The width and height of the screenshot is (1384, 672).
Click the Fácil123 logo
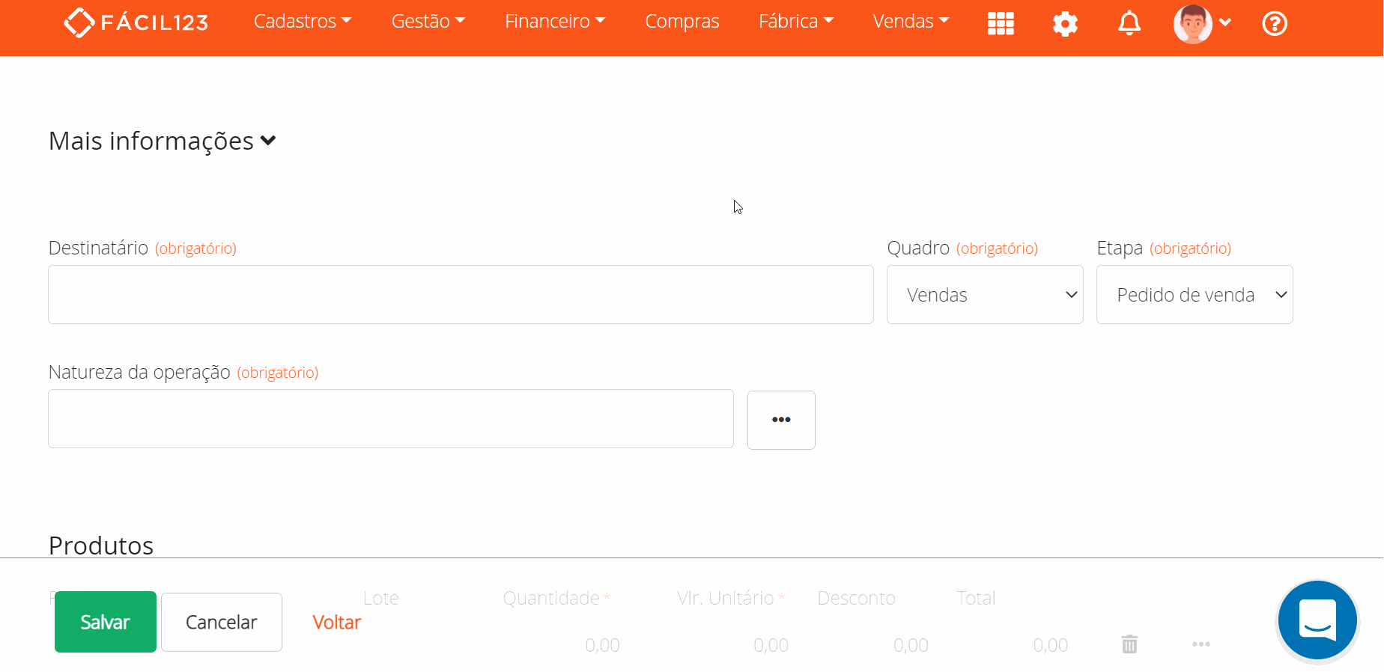136,22
